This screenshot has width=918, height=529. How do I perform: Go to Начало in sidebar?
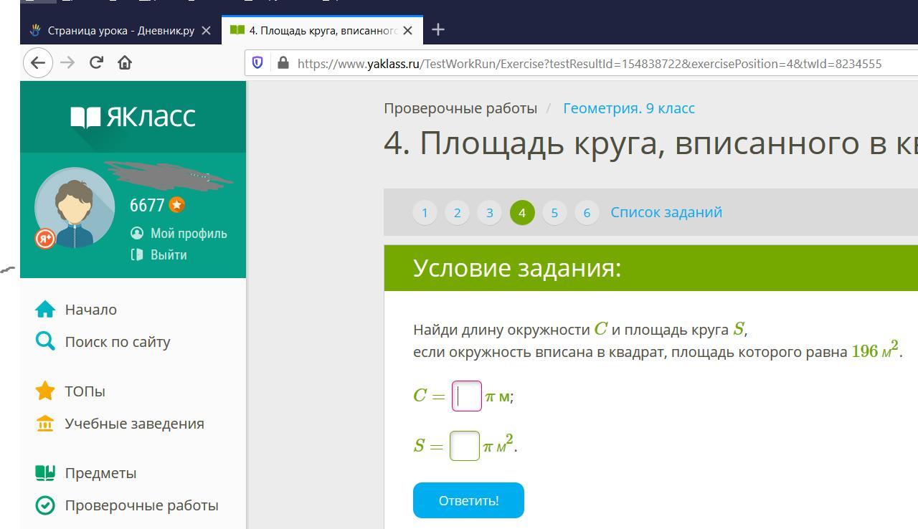90,310
